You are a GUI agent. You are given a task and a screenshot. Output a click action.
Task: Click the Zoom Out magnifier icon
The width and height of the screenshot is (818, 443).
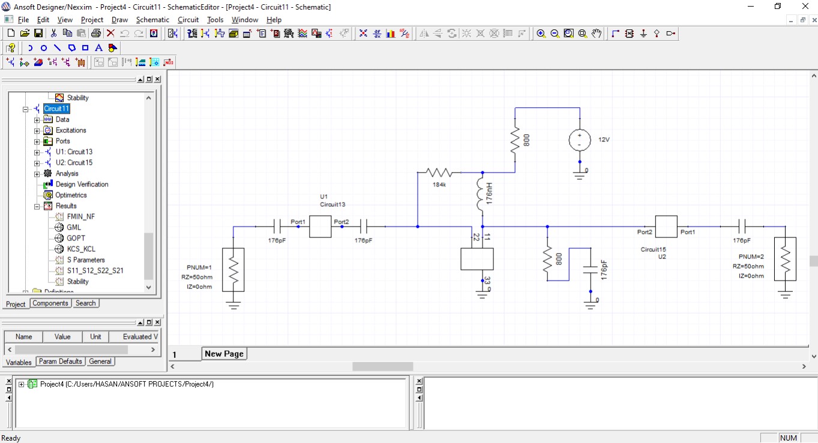pos(555,34)
